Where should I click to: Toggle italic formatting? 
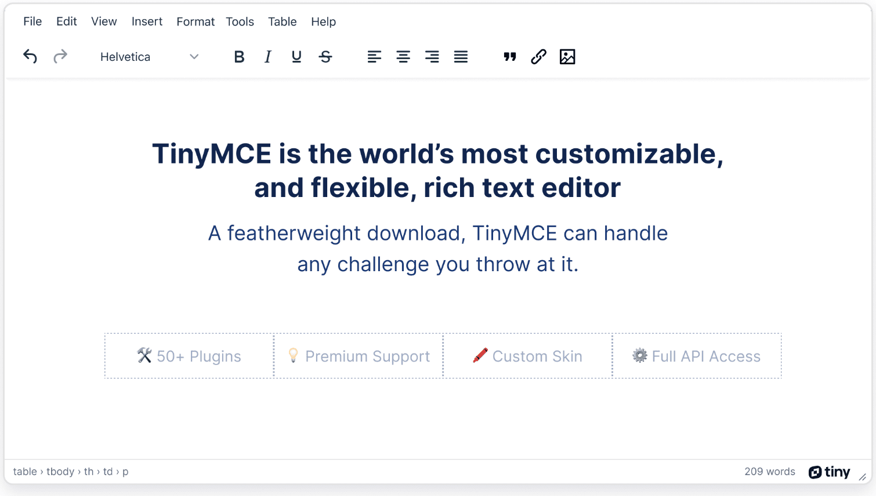click(x=267, y=56)
